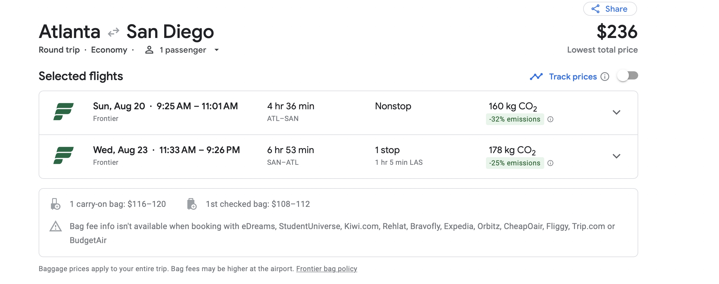Click the passenger person icon
719x284 pixels.
click(149, 50)
